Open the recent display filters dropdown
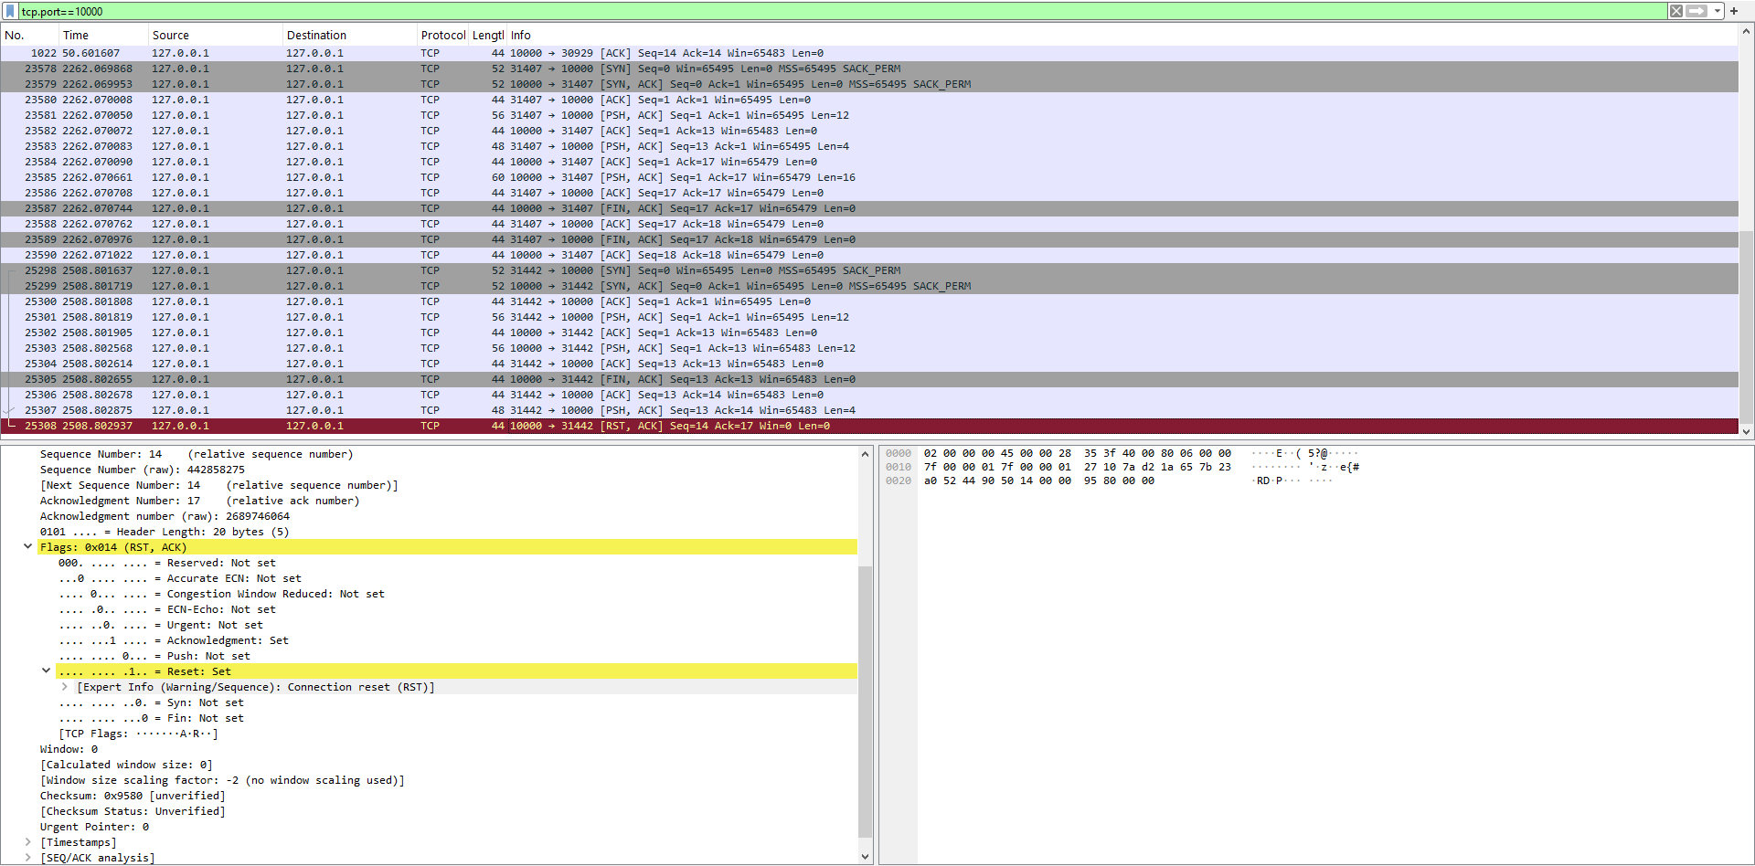The width and height of the screenshot is (1755, 866). pos(1717,11)
